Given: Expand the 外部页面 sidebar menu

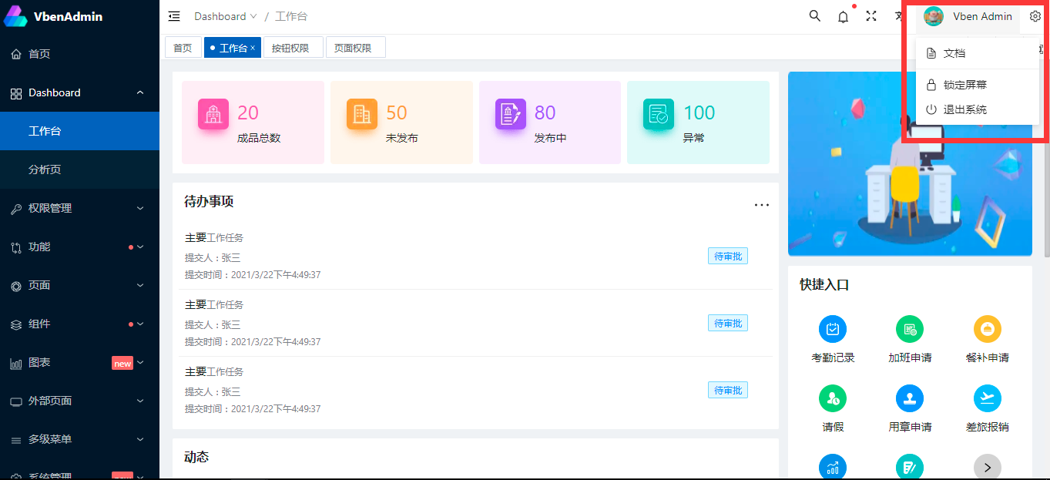Looking at the screenshot, I should [140, 401].
